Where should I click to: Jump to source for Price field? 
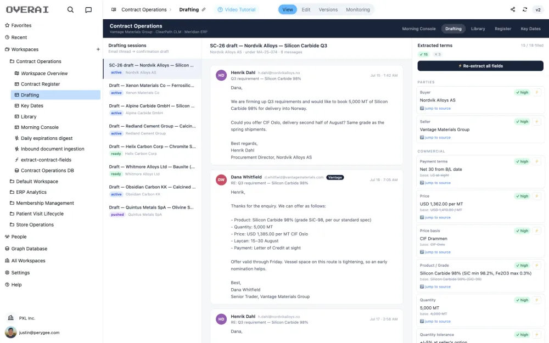pos(435,217)
